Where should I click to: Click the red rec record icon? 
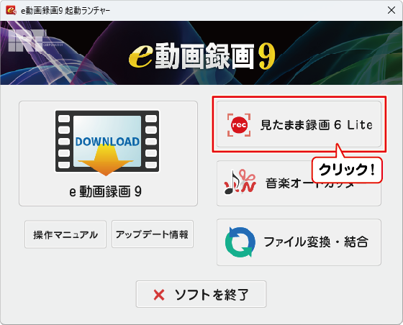click(239, 125)
